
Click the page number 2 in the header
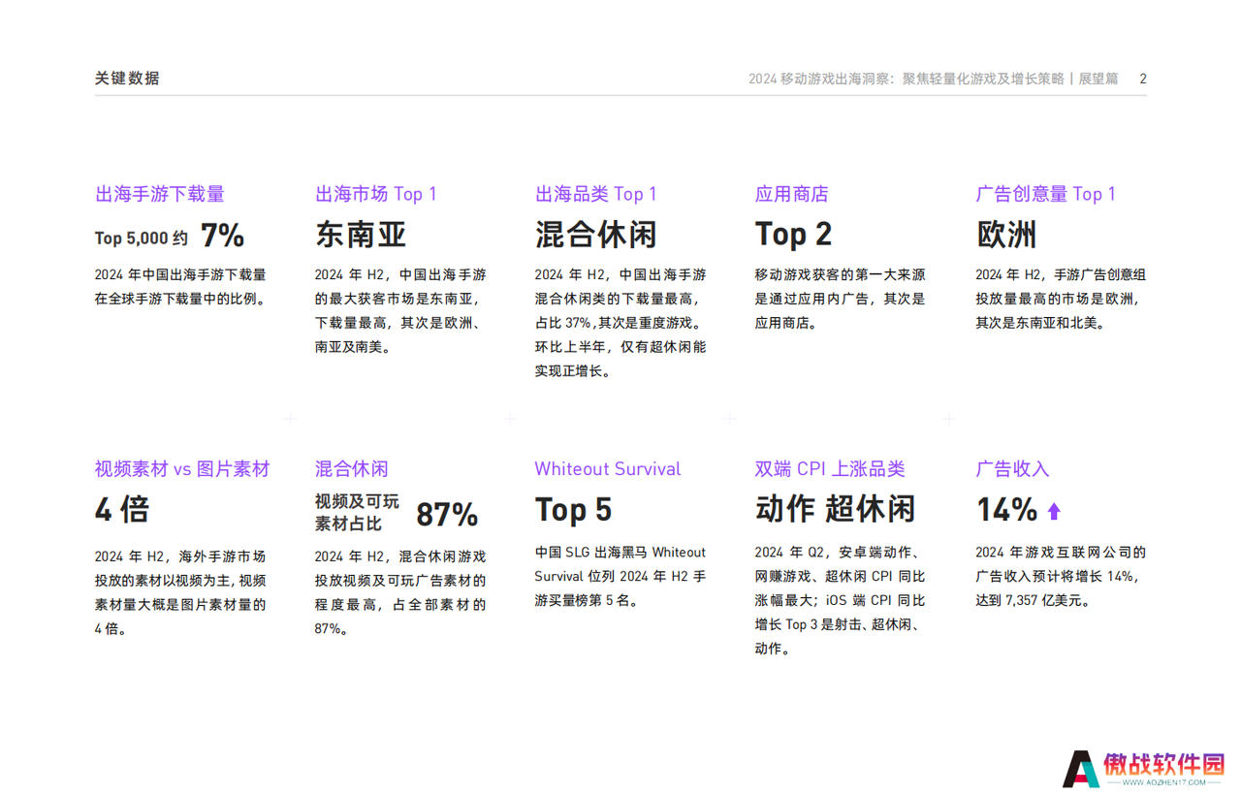pos(1143,79)
